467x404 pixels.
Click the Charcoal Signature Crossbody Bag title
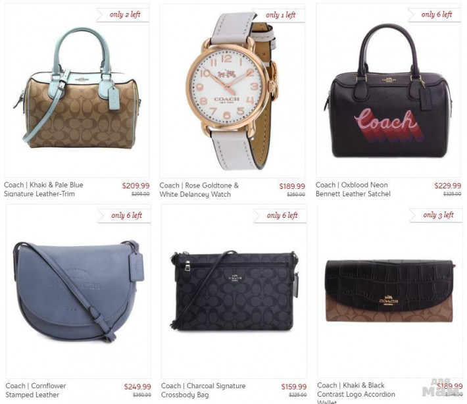coord(203,390)
